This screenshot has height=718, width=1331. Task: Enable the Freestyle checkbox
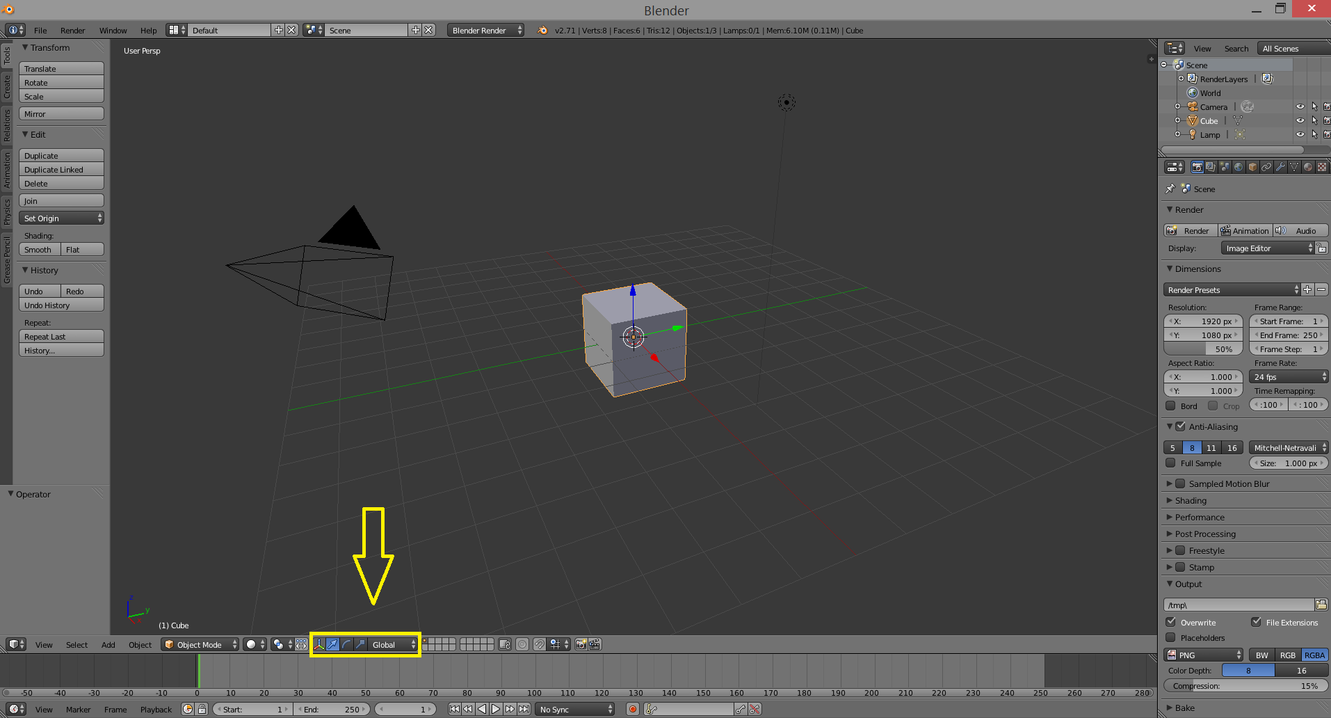pos(1180,550)
